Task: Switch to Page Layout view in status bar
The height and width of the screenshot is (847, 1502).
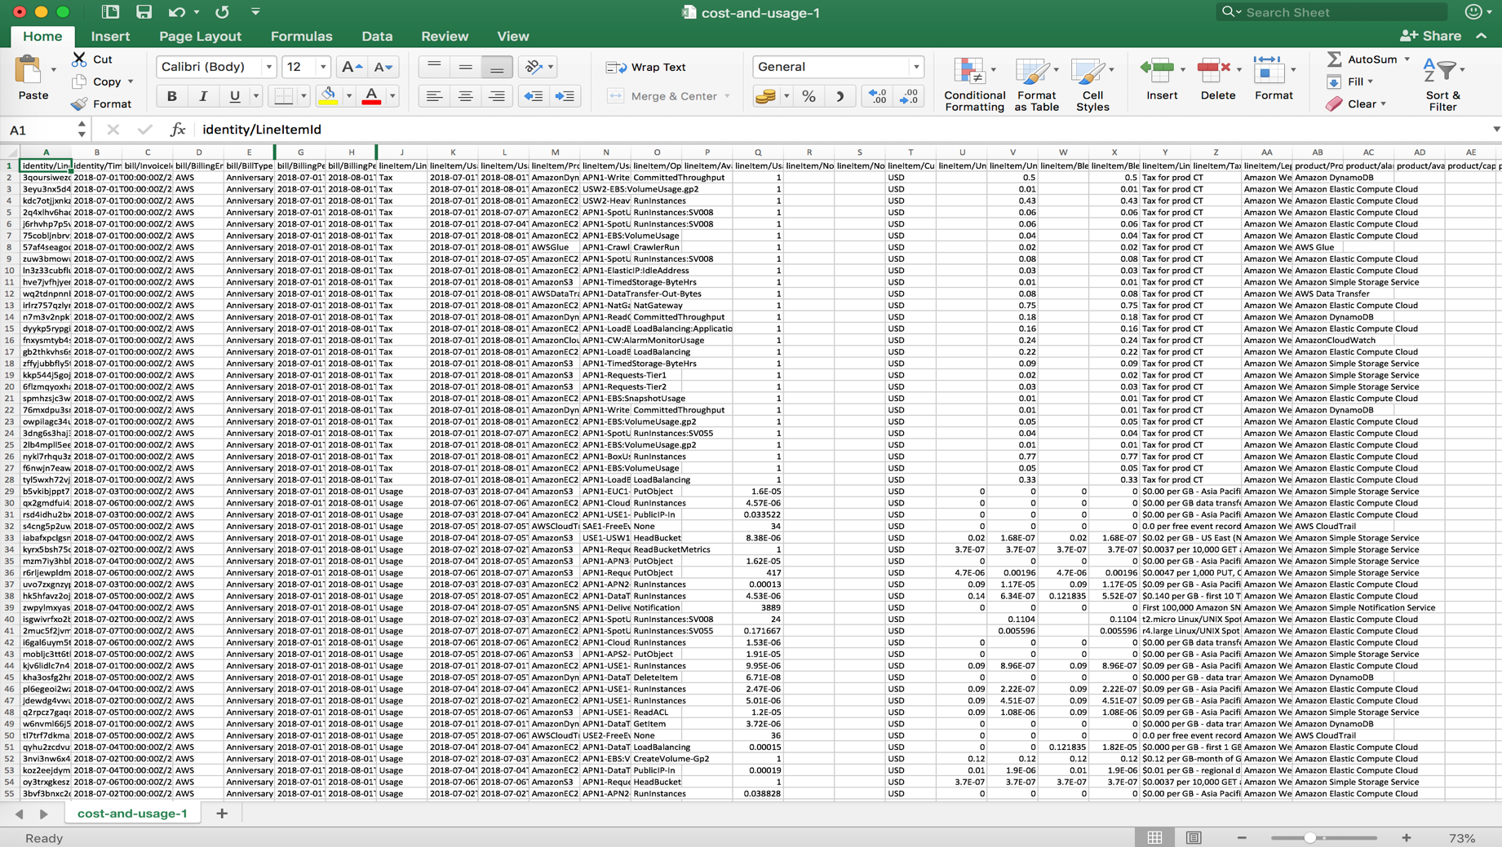Action: (x=1194, y=837)
